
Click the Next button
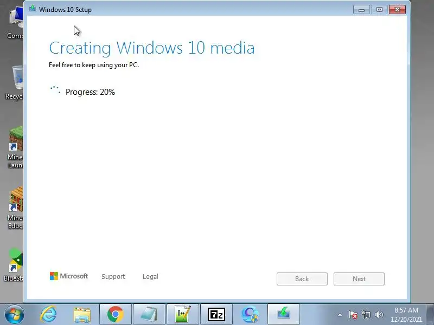359,279
